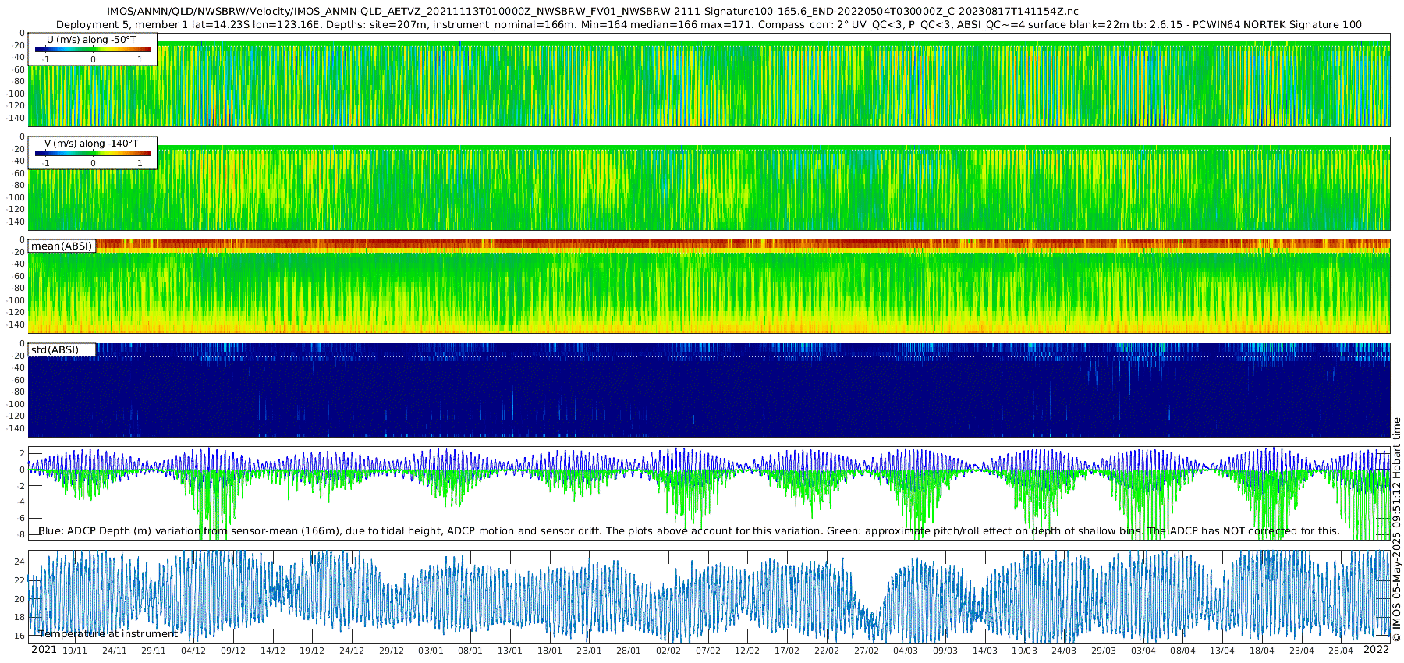Click the 29/03 date tick label

pos(1104,651)
